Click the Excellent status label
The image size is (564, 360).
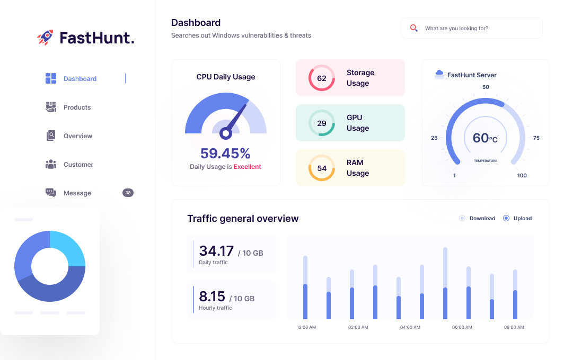249,166
